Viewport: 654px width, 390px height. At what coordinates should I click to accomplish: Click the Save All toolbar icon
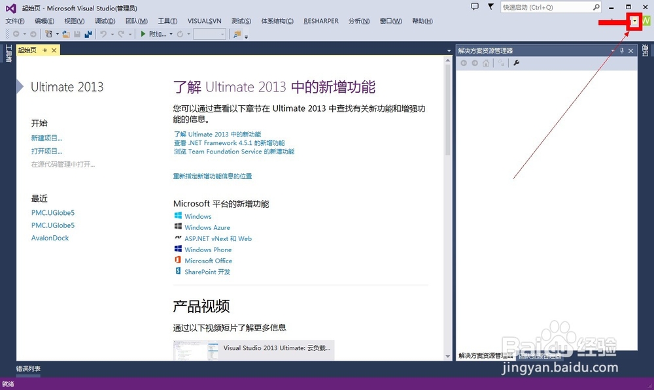[88, 34]
